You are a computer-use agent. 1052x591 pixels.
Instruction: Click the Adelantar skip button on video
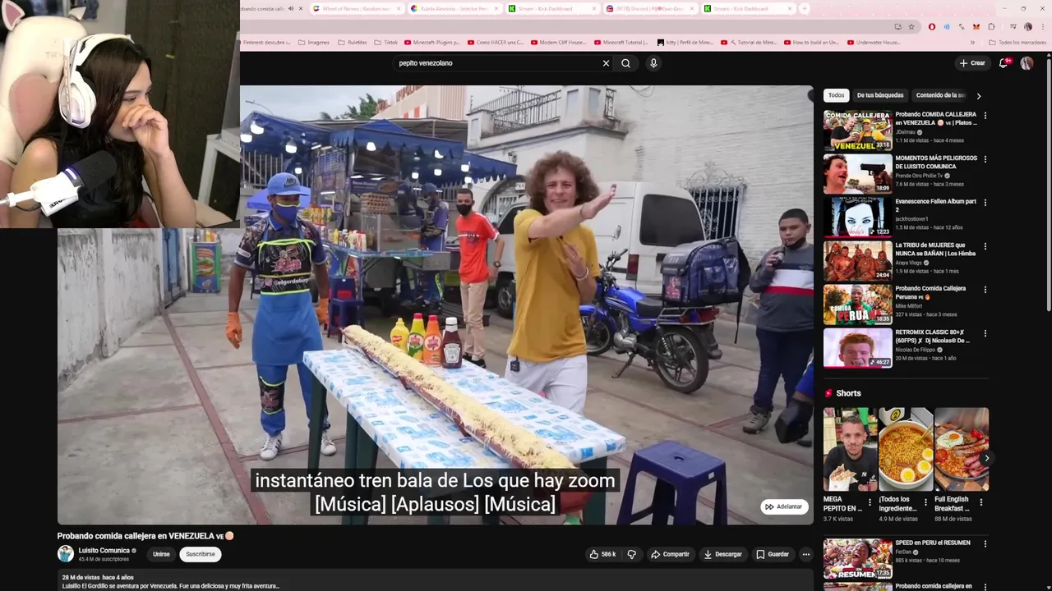784,506
